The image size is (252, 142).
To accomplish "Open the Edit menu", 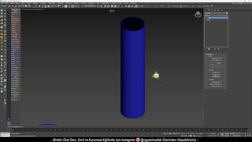I will [x=7, y=3].
